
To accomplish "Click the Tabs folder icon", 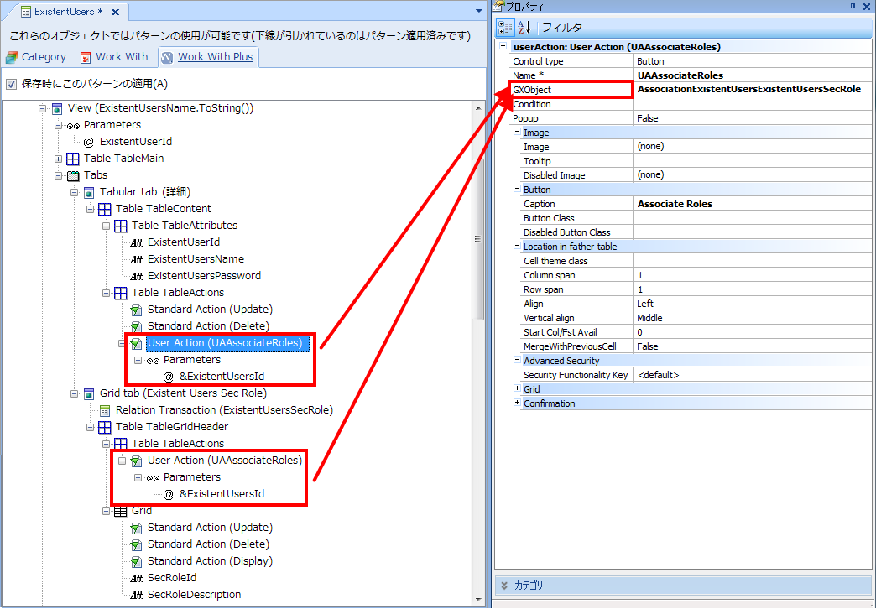I will tap(73, 176).
